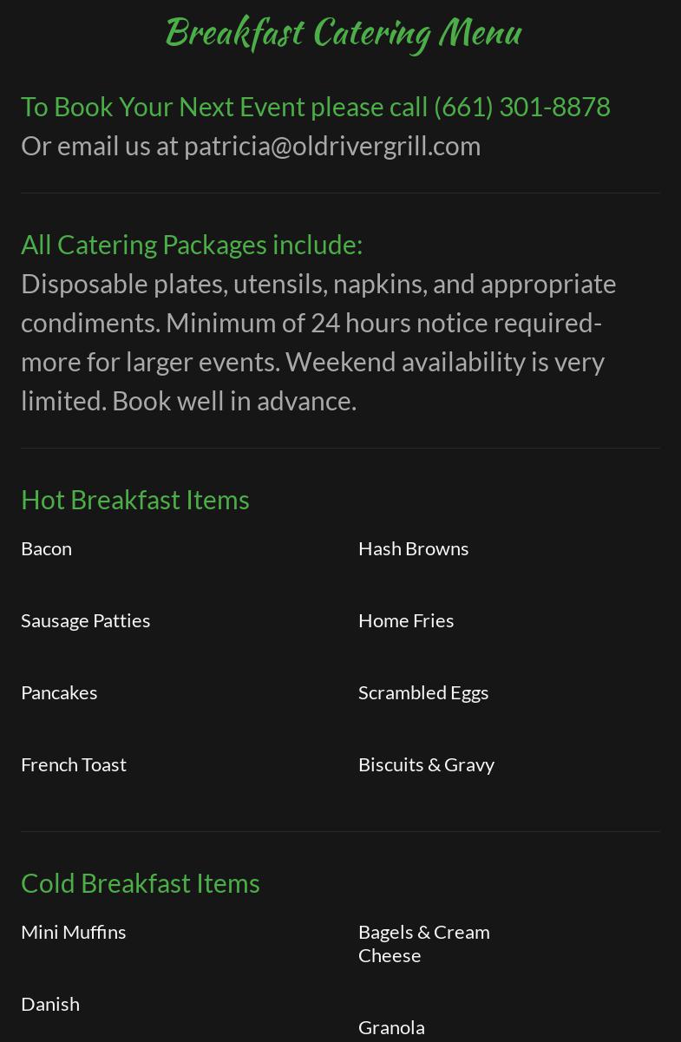681x1042 pixels.
Task: Select the Mini Muffins item
Action: [x=74, y=932]
